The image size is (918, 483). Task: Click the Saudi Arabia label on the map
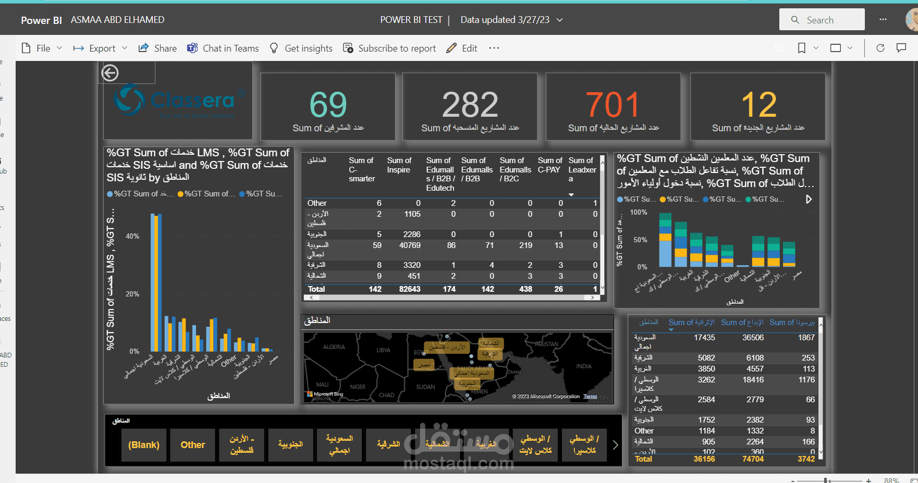pos(475,368)
